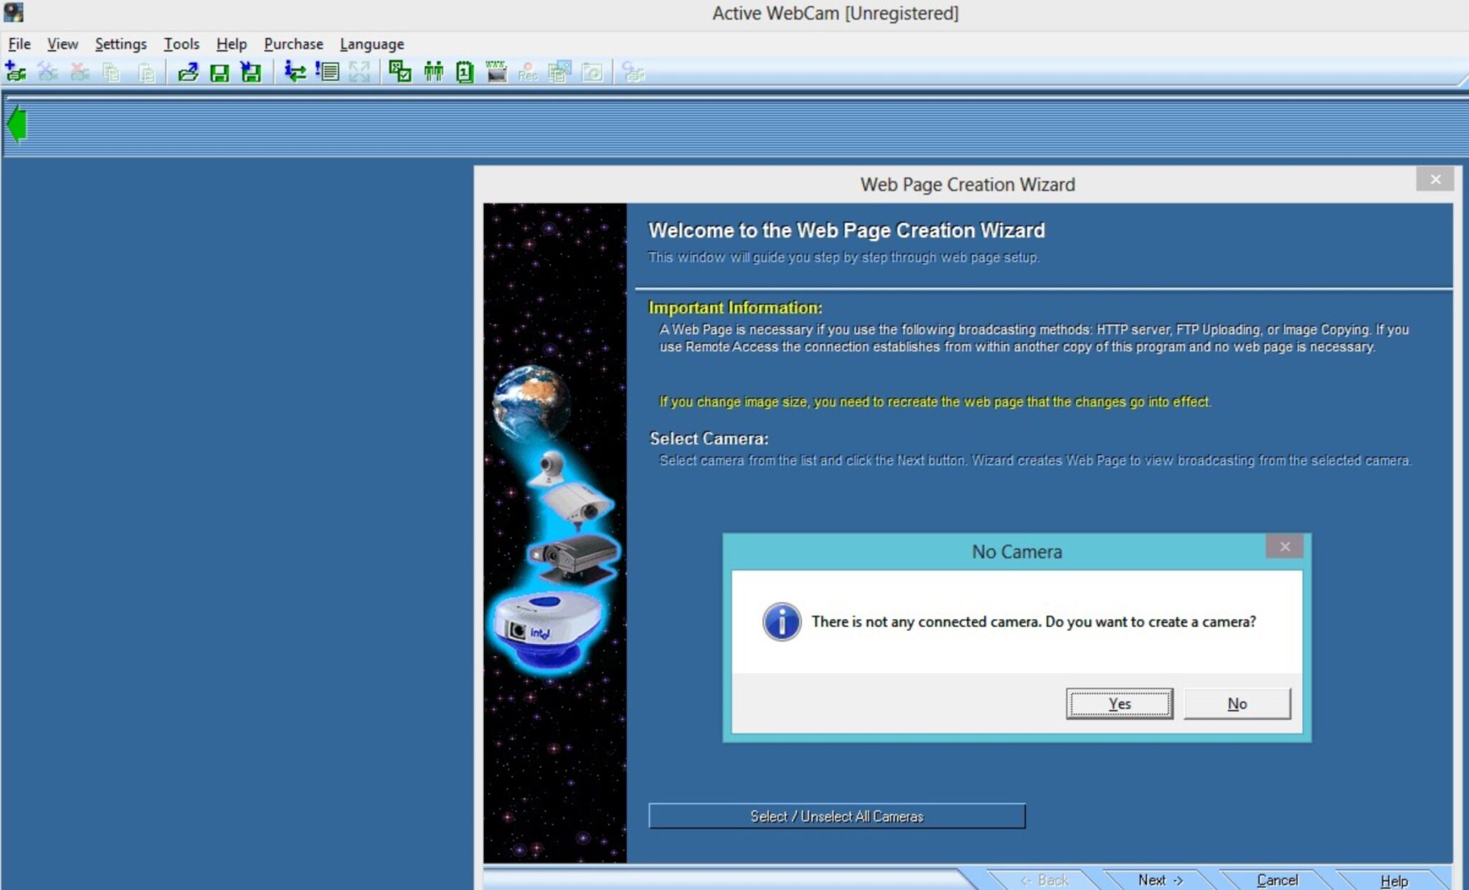
Task: Click the wizard Next button
Action: [1159, 879]
